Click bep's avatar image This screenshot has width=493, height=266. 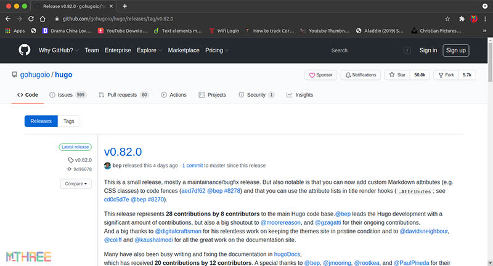tap(107, 166)
